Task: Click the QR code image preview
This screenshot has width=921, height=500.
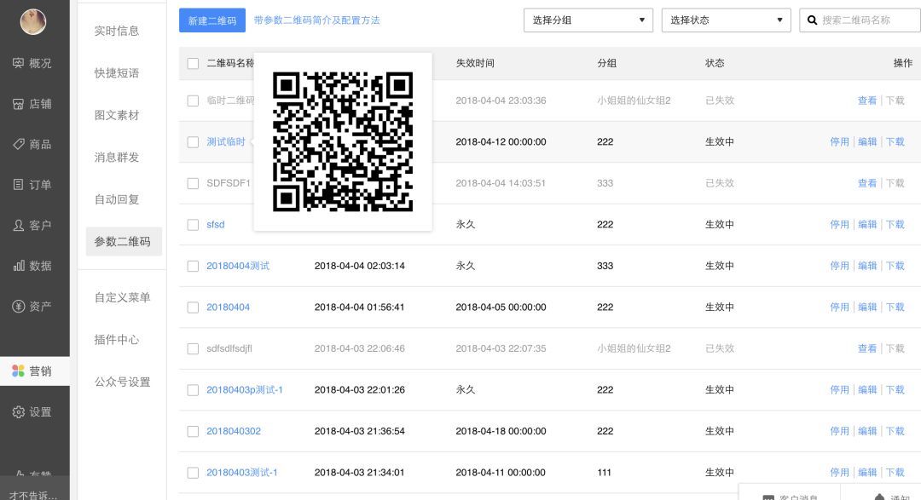Action: 343,142
